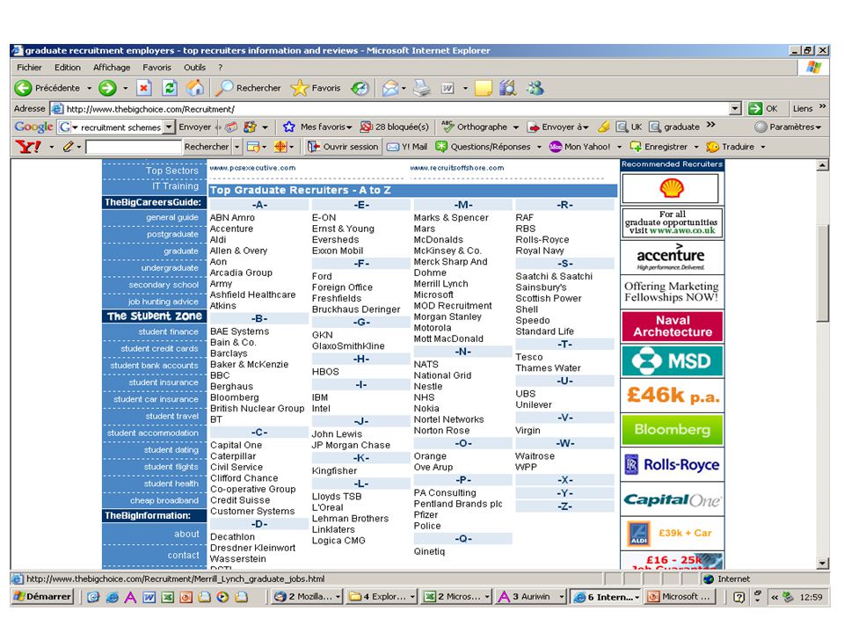Image resolution: width=844 pixels, height=633 pixels.
Task: Expand Questions/Réponses dropdown arrow
Action: [539, 147]
